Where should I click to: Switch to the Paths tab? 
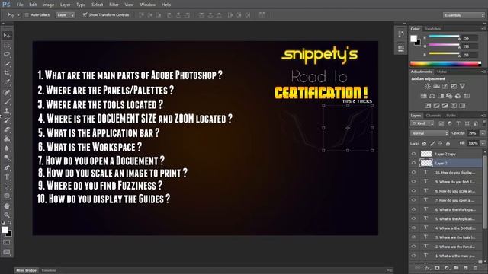[451, 116]
